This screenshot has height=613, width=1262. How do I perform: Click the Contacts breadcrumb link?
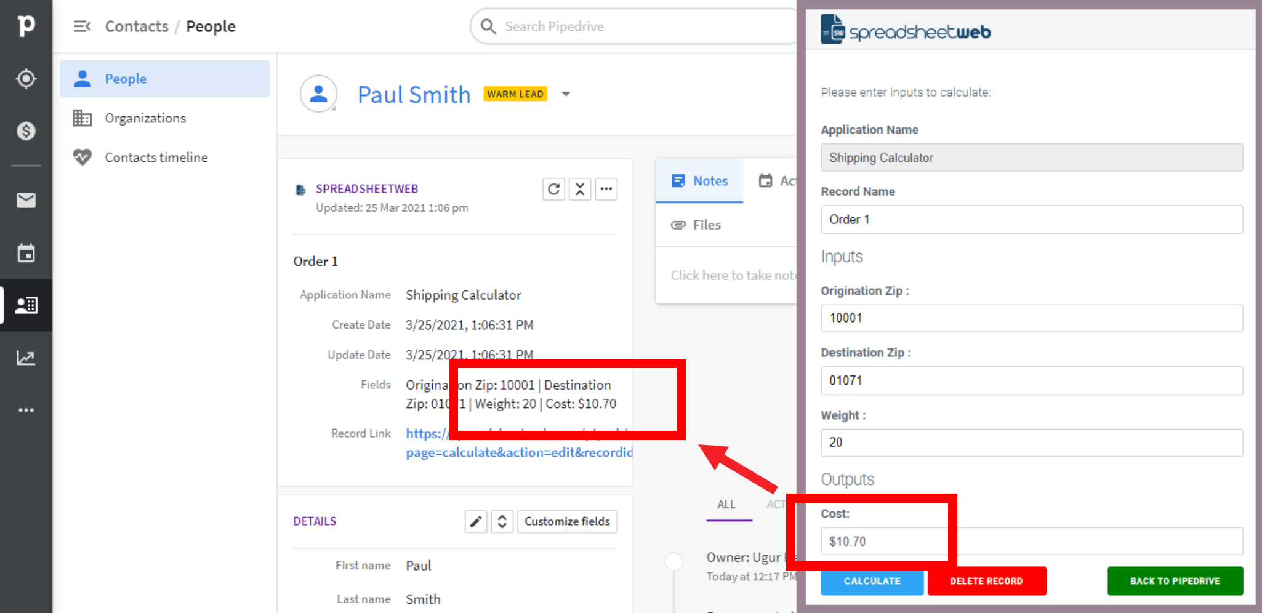tap(137, 26)
